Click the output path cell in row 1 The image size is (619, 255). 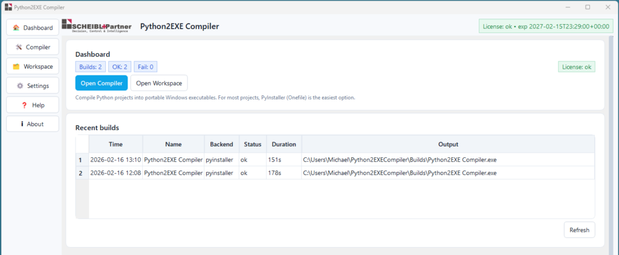click(448, 160)
